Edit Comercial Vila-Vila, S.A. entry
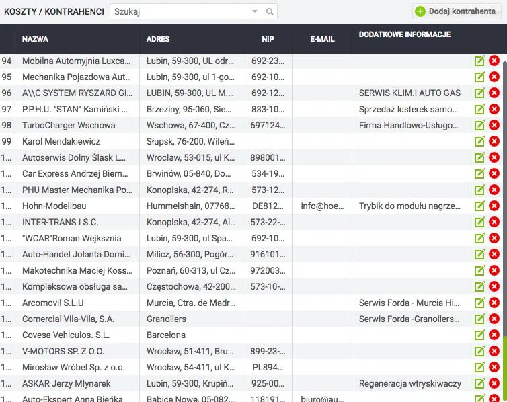This screenshot has width=507, height=402. [479, 319]
